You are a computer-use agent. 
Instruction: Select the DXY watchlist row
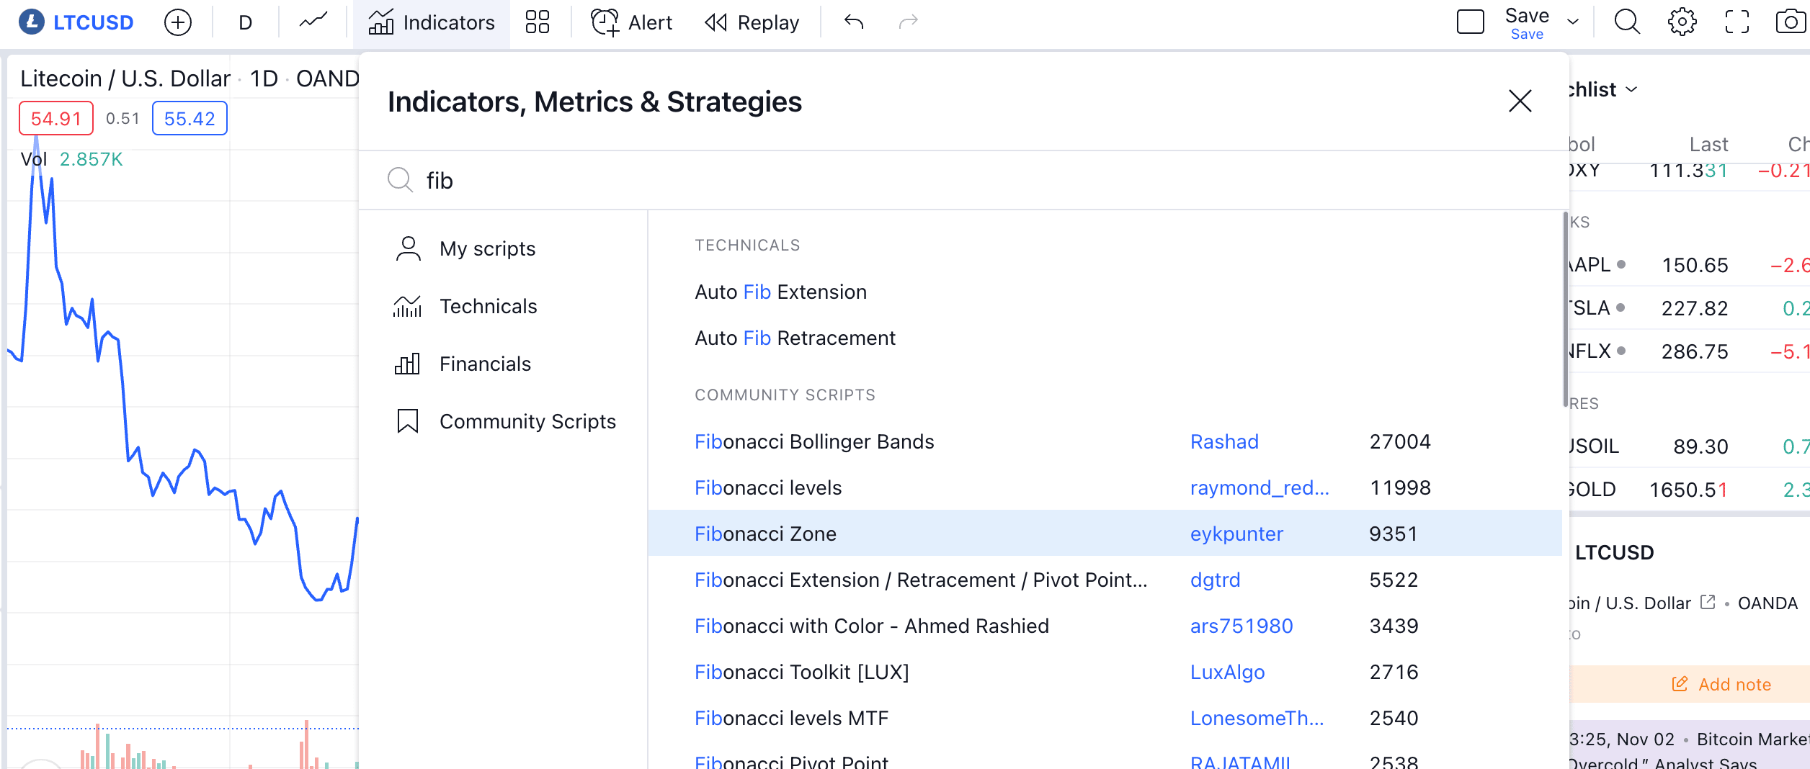pos(1690,171)
